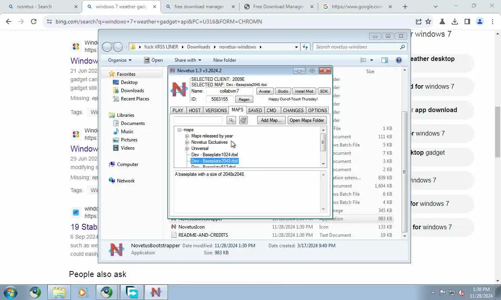Click the SDK button
This screenshot has height=300, width=501.
coord(324,91)
